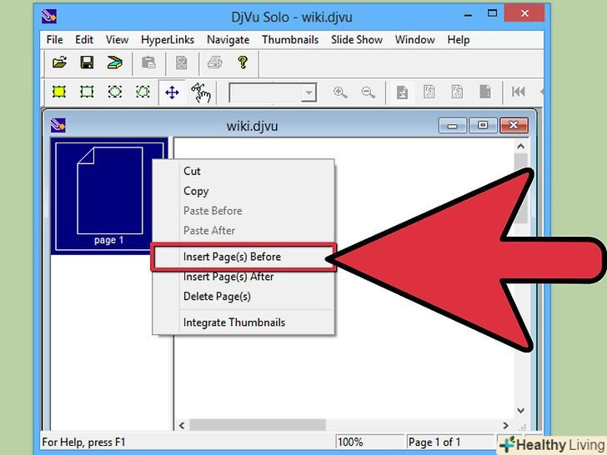The width and height of the screenshot is (607, 455).
Task: Minimize the wiki.djvu document window
Action: coord(452,126)
